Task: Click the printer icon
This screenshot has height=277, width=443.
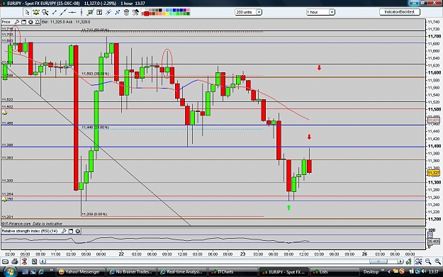Action: pos(15,261)
